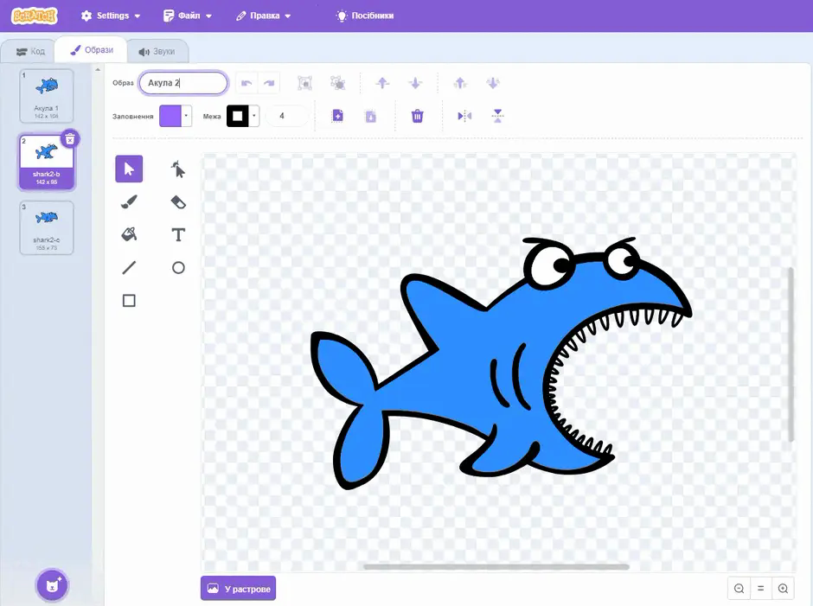Image resolution: width=813 pixels, height=606 pixels.
Task: Click the costume name field Акула 2
Action: [183, 83]
